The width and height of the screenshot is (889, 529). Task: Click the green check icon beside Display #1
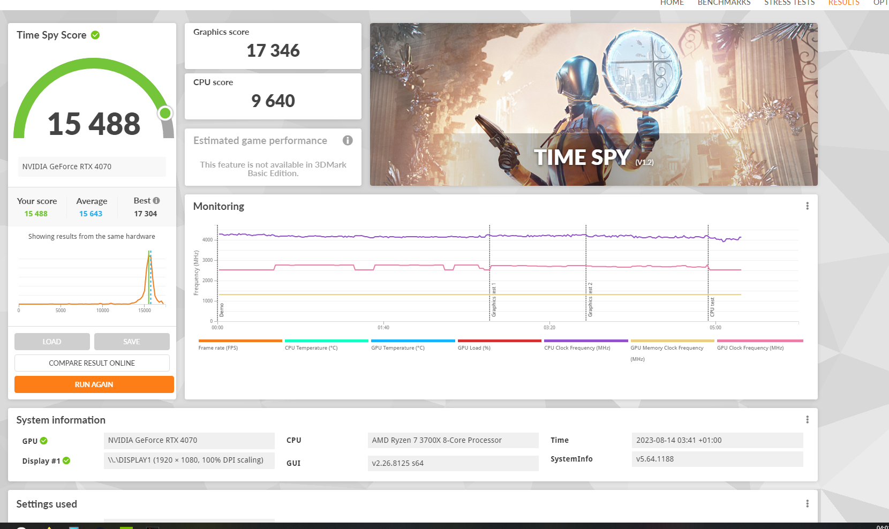[66, 460]
